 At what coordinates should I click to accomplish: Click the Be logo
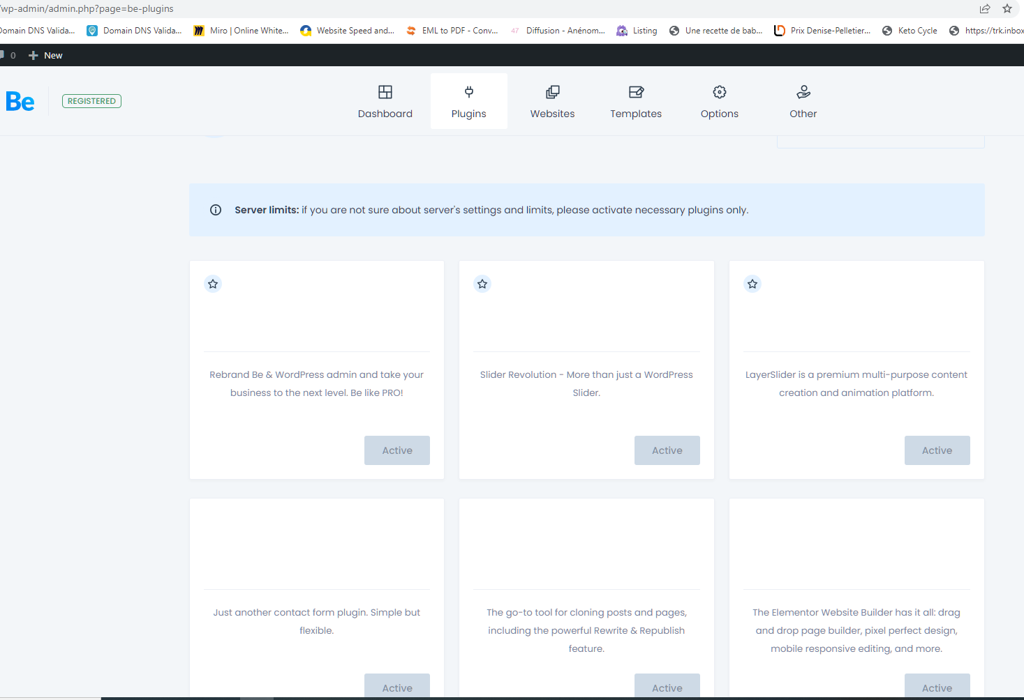[x=20, y=102]
